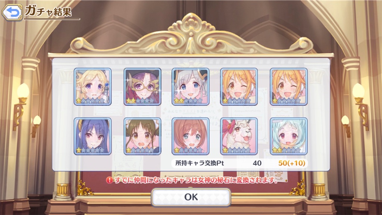Tap the two gold stars on the masked character
Viewport: 382px width, 215px height.
(131, 101)
